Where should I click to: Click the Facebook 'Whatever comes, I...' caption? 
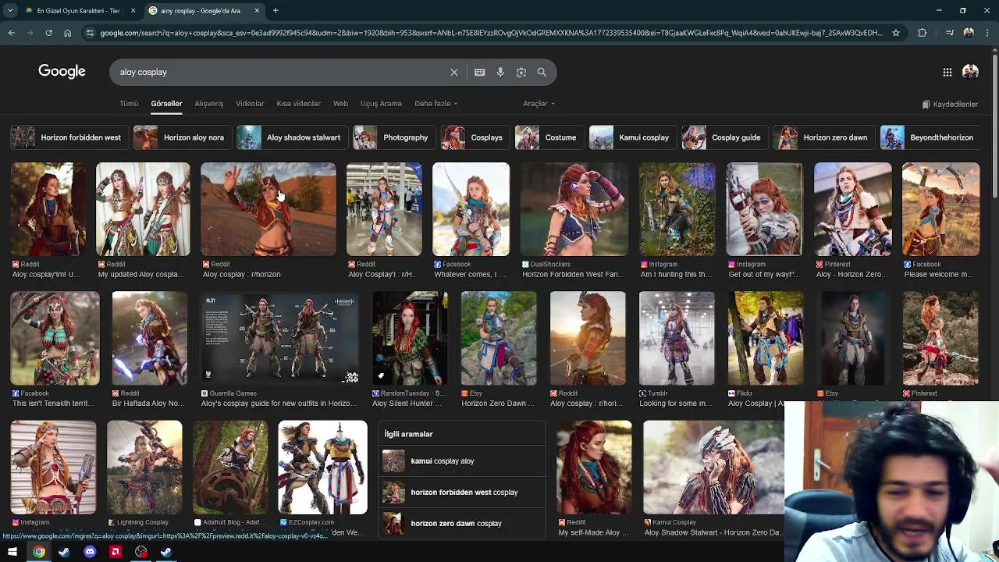click(471, 275)
